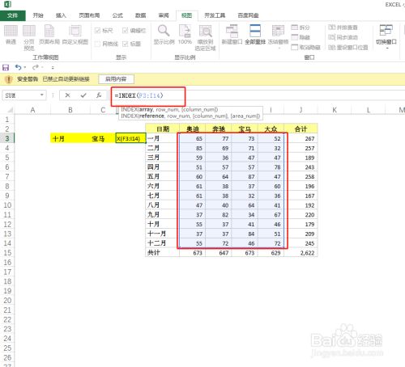This screenshot has width=405, height=367.
Task: Click Arrange All (全部重排)
Action: 255,35
